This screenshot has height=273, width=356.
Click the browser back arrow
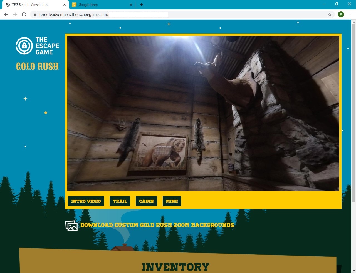[x=6, y=14]
